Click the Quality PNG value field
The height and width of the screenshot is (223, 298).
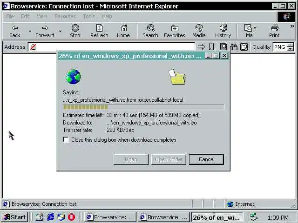[280, 47]
